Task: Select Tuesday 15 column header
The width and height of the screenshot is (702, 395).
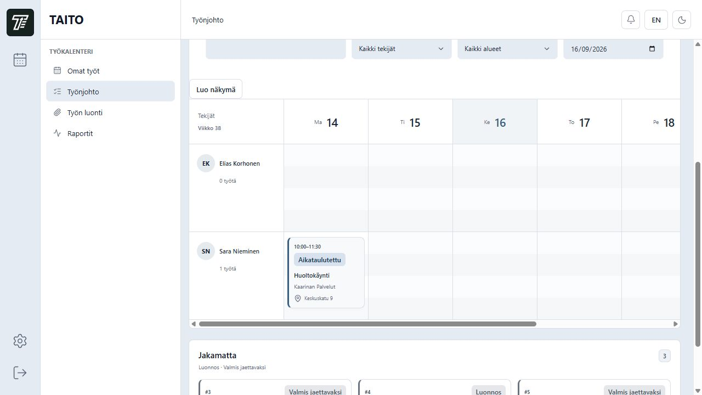Action: (410, 122)
